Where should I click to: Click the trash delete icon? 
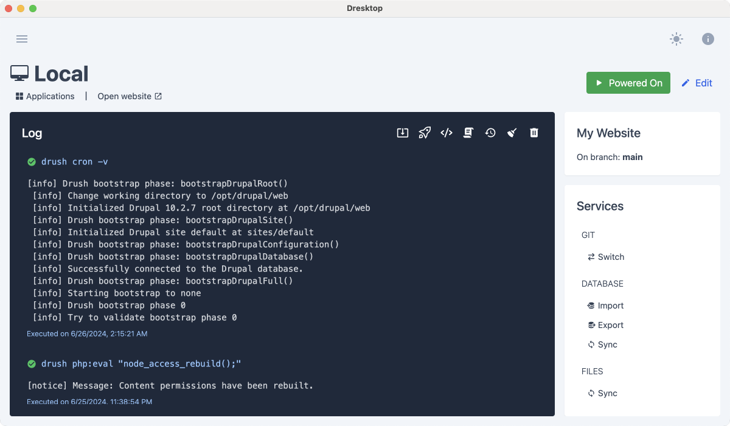(534, 133)
